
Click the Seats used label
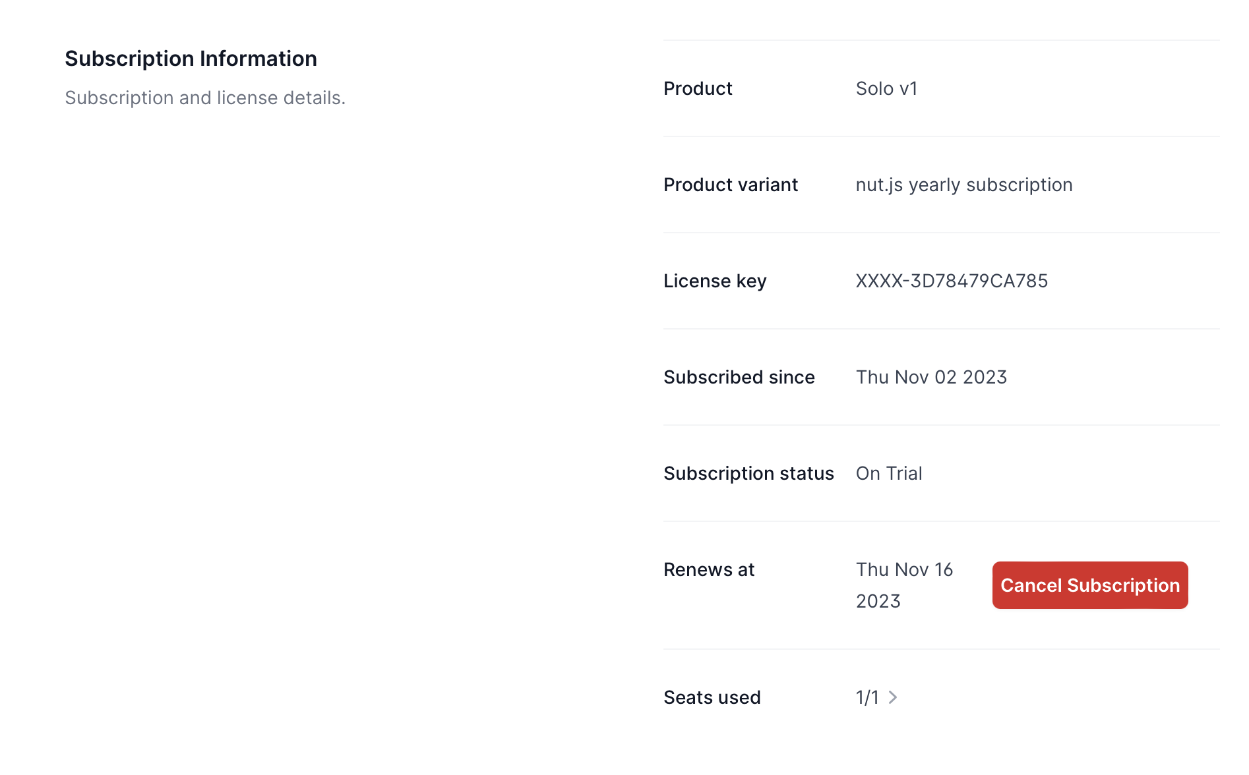coord(712,697)
